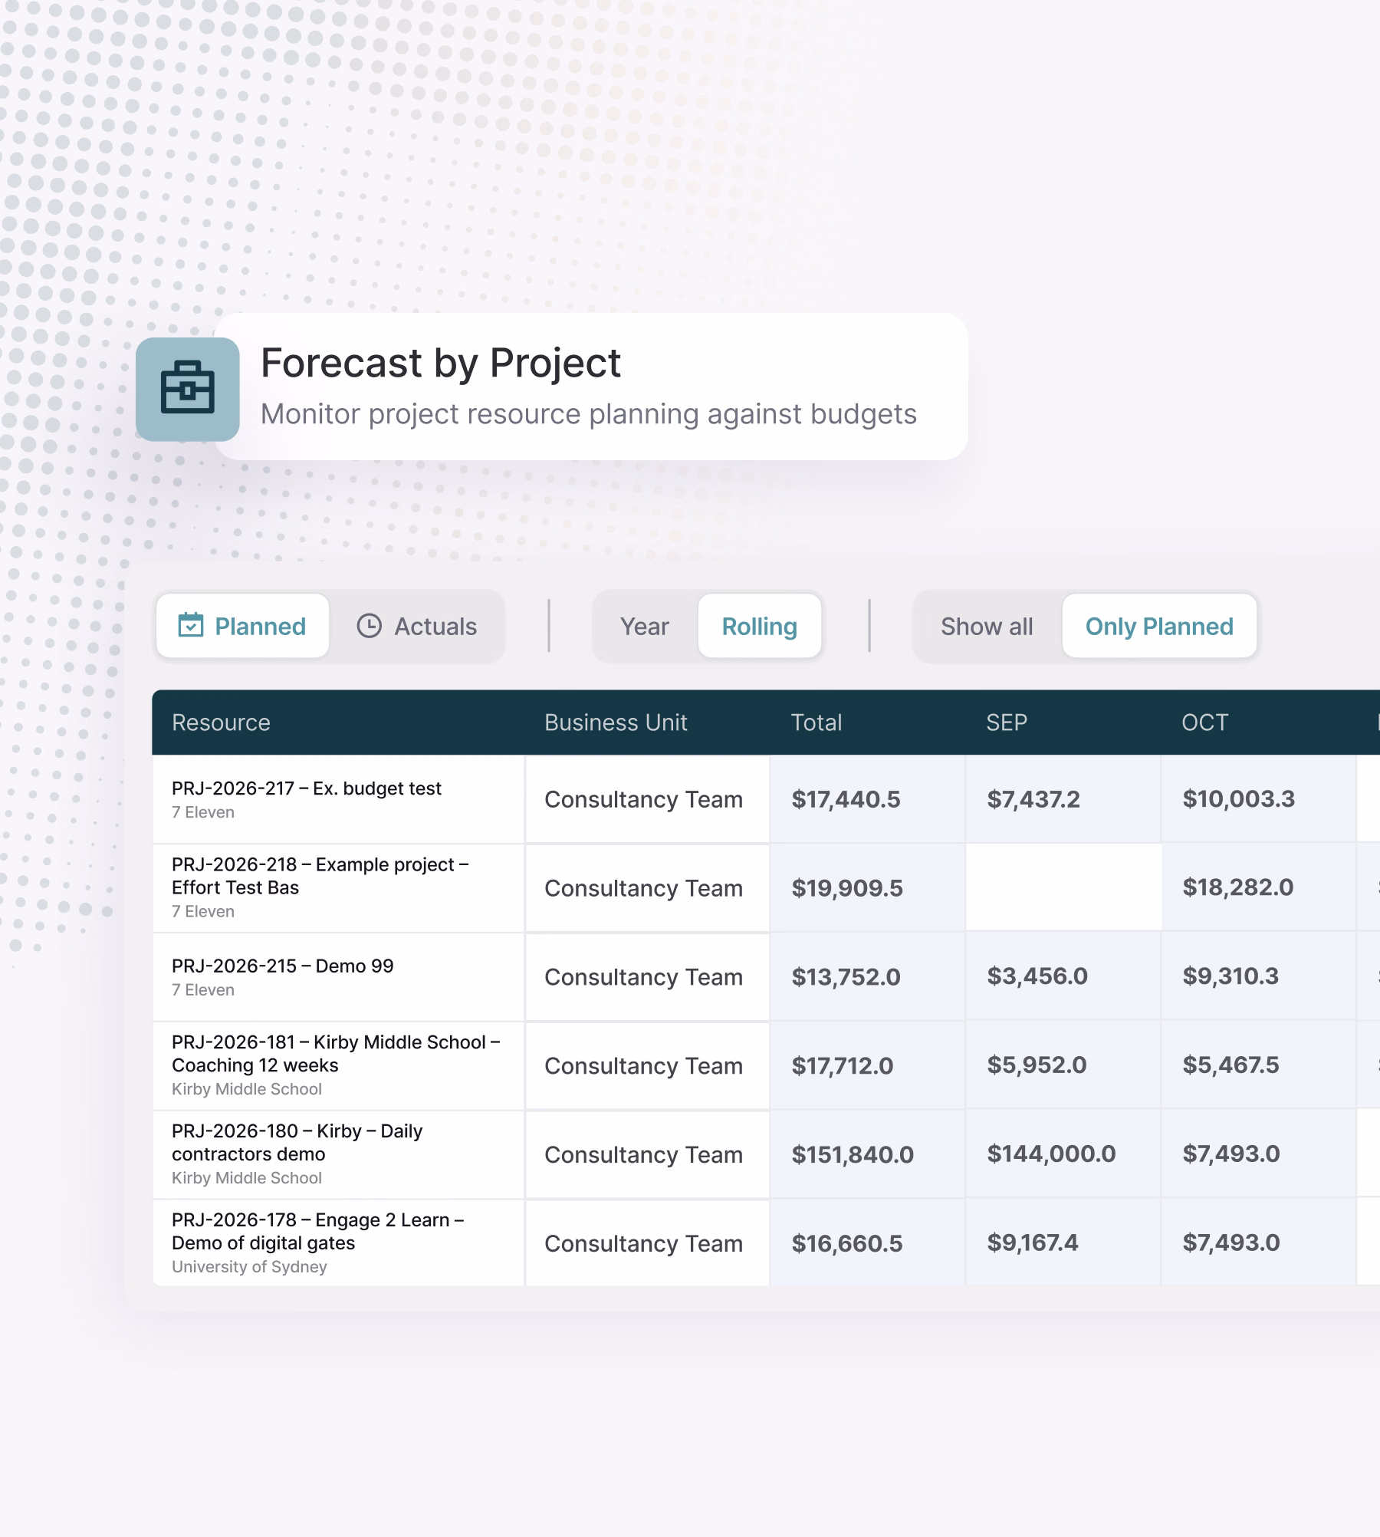Screen dimensions: 1380x1537
Task: Click the $5,952.0 SEP cell
Action: click(1063, 1065)
